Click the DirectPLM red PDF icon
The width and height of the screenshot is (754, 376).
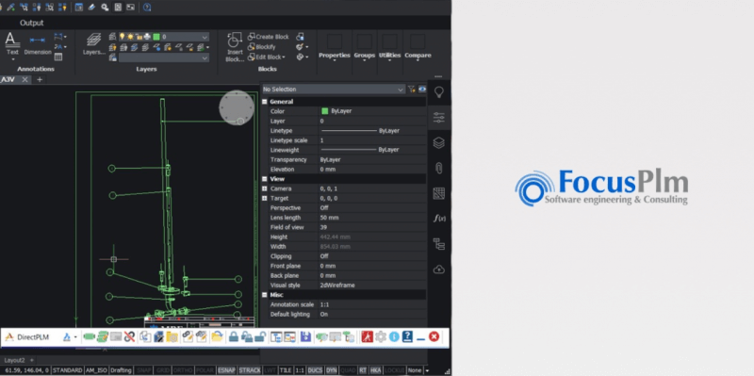pos(368,336)
